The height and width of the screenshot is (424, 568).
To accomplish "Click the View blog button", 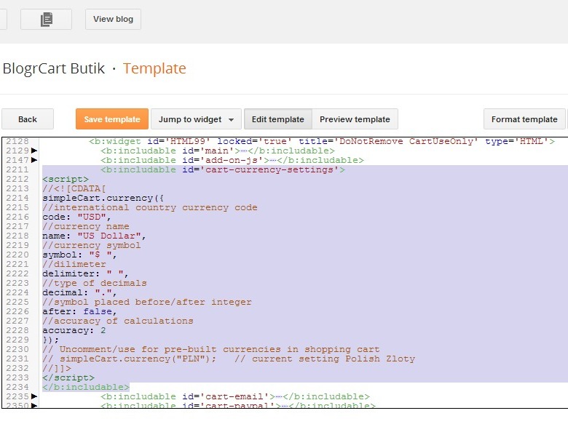I will 113,19.
